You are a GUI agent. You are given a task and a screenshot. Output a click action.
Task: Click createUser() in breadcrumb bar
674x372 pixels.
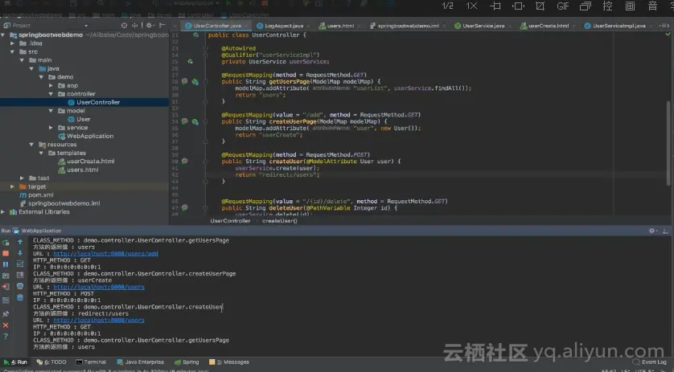[x=279, y=221]
